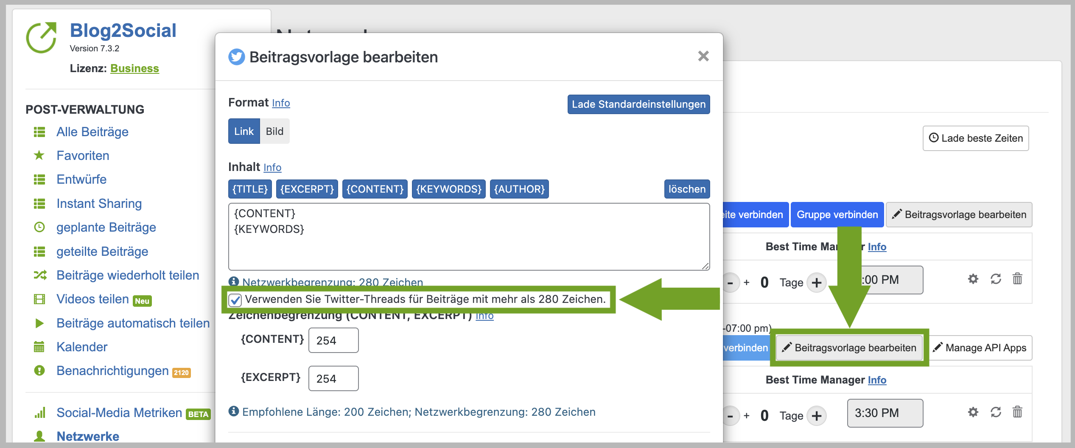Click trash icon in upper time row
Viewport: 1075px width, 448px height.
click(x=1017, y=279)
